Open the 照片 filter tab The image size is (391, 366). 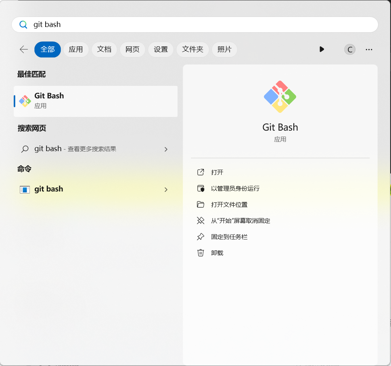coord(224,49)
